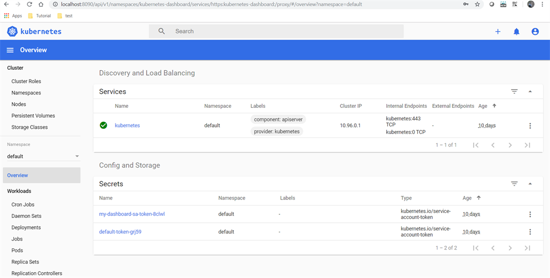Select Deployments in the sidebar
Viewport: 550px width, 278px height.
point(26,228)
